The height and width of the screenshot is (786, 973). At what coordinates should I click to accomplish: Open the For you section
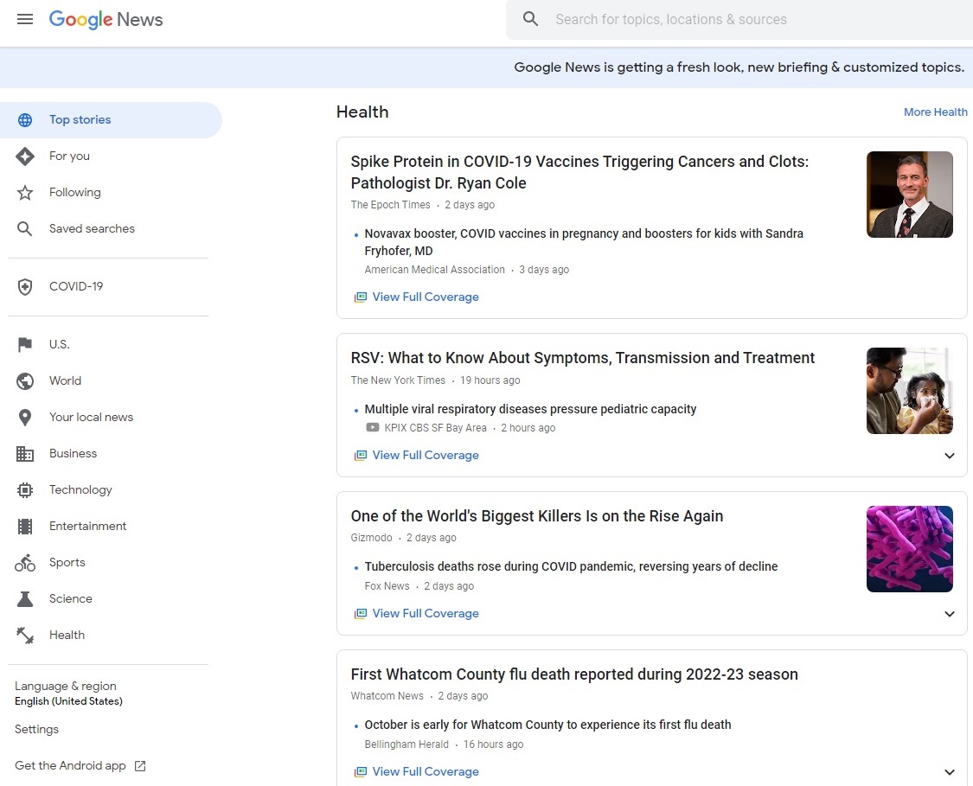69,157
